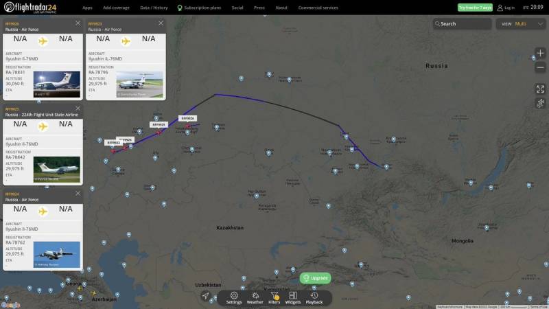The image size is (549, 309).
Task: Click the green Upgrade button
Action: 316,278
